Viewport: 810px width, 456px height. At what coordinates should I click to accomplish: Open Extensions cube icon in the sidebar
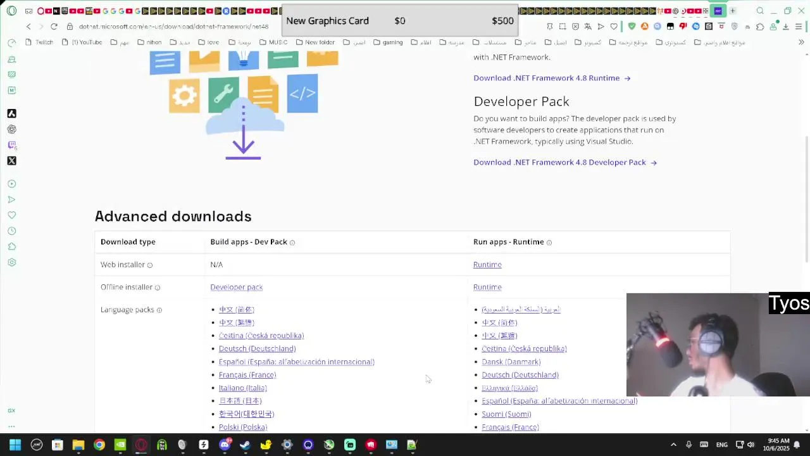[11, 247]
